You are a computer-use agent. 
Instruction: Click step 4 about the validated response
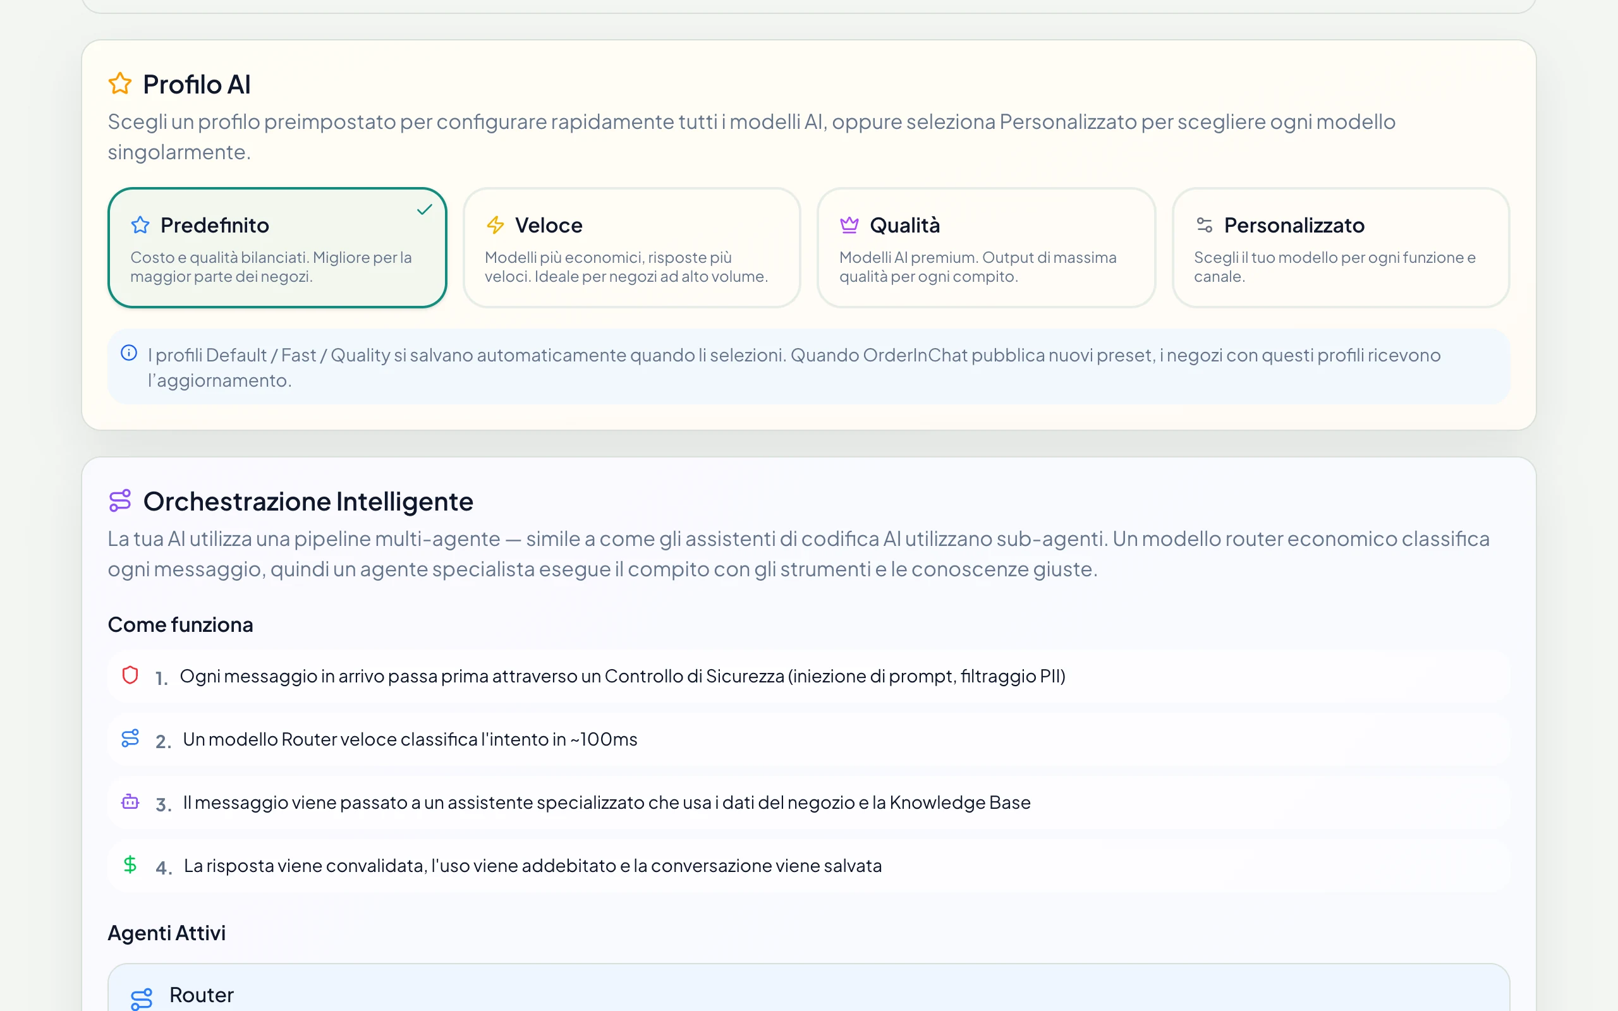coord(809,866)
